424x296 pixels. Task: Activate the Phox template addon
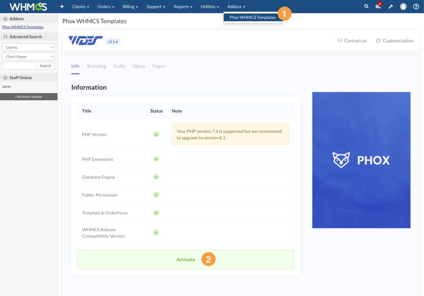click(185, 259)
